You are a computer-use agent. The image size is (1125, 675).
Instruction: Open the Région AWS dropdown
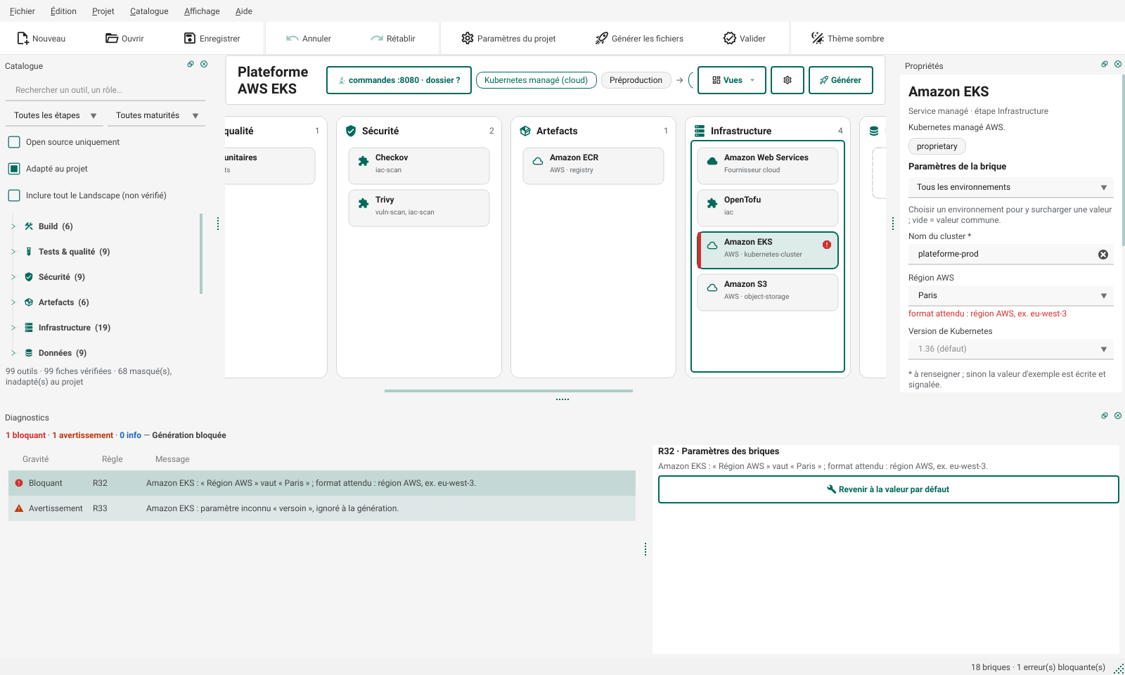[1011, 295]
